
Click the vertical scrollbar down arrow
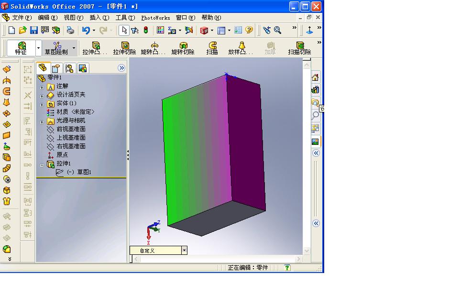pos(307,251)
